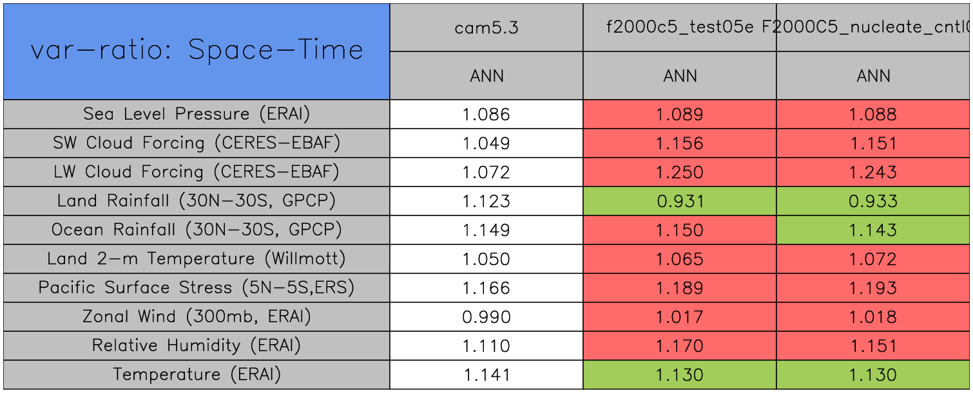This screenshot has height=393, width=973.
Task: Click the Land 2-m Temperature (Willmott) label
Action: (197, 259)
